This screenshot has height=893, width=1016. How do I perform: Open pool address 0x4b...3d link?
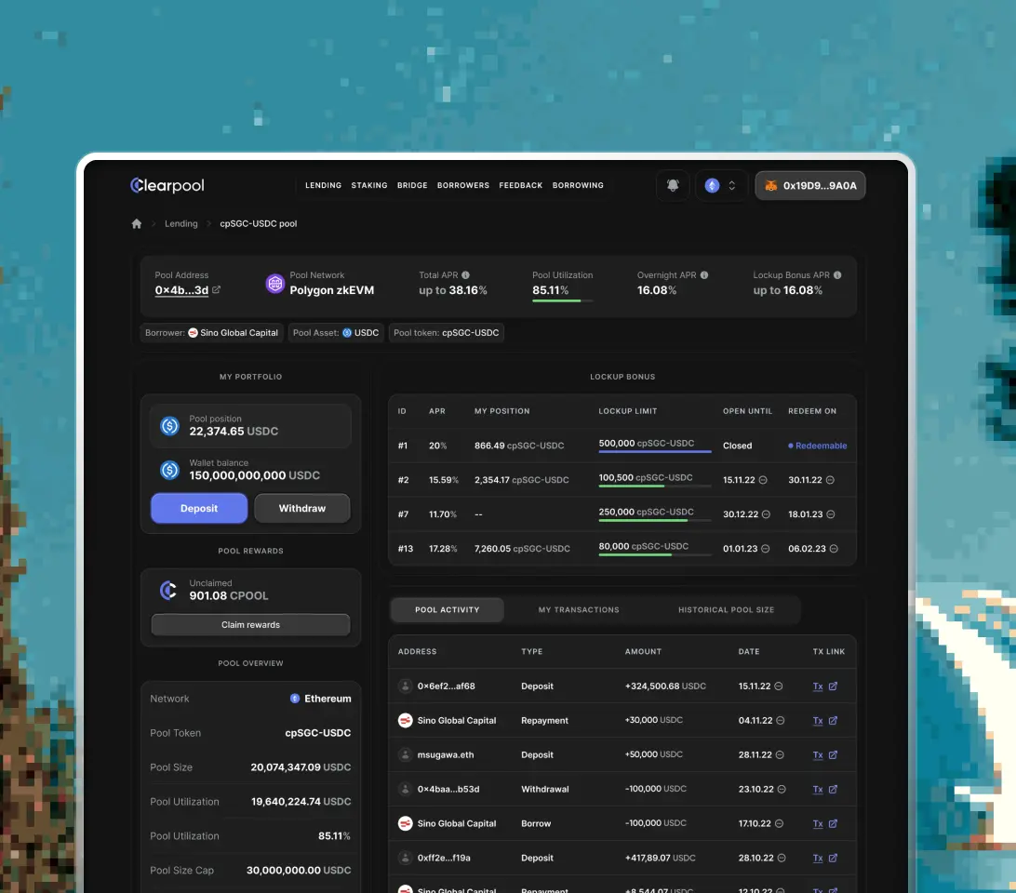[x=181, y=290]
